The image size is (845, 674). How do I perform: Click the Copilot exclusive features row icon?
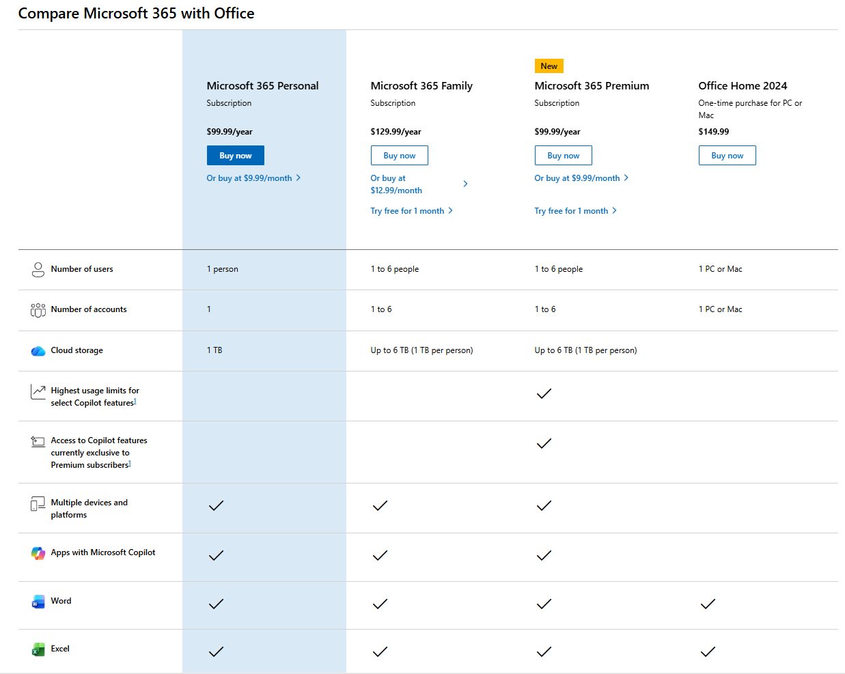[38, 442]
